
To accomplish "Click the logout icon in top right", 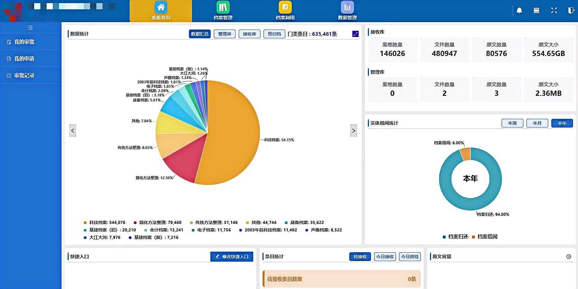I will [x=571, y=11].
